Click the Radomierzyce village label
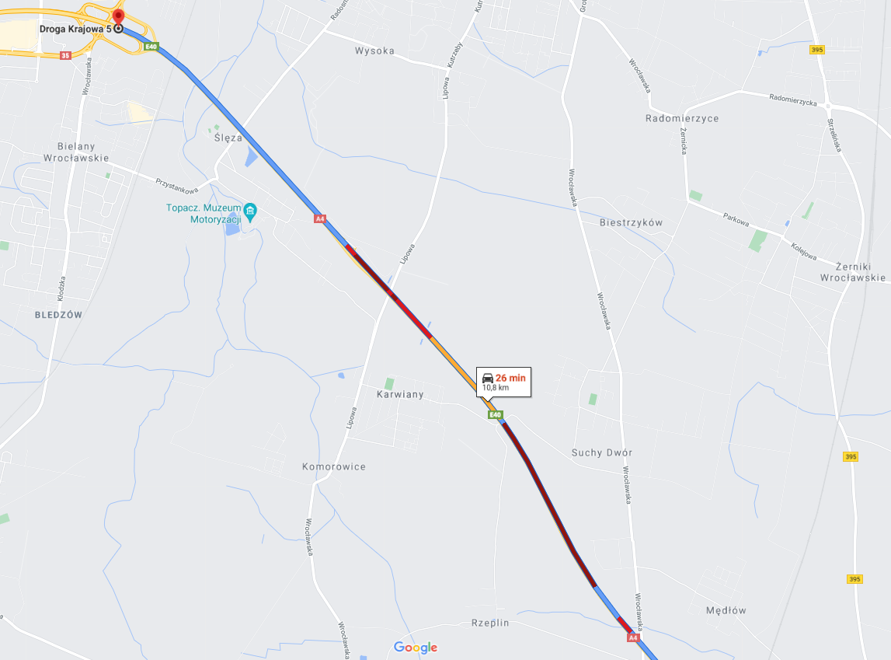891x660 pixels. tap(682, 118)
